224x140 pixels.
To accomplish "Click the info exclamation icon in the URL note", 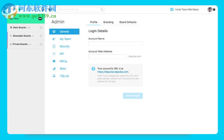I will 93,69.
